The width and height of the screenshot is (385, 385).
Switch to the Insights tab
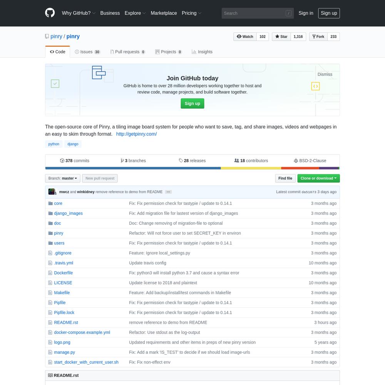[x=202, y=52]
